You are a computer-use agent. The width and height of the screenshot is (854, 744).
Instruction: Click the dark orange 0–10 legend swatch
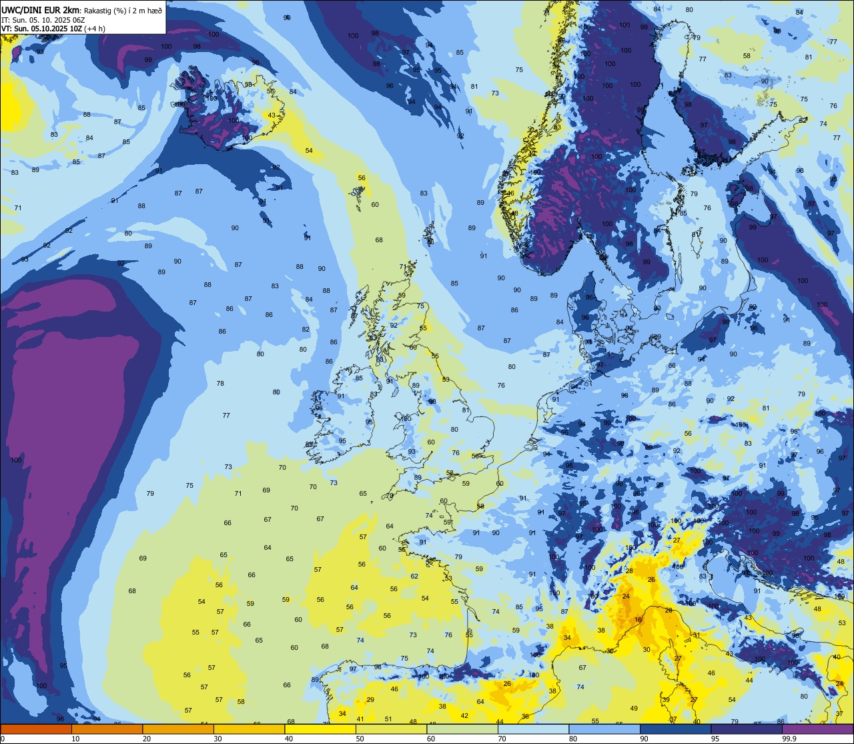pos(36,729)
